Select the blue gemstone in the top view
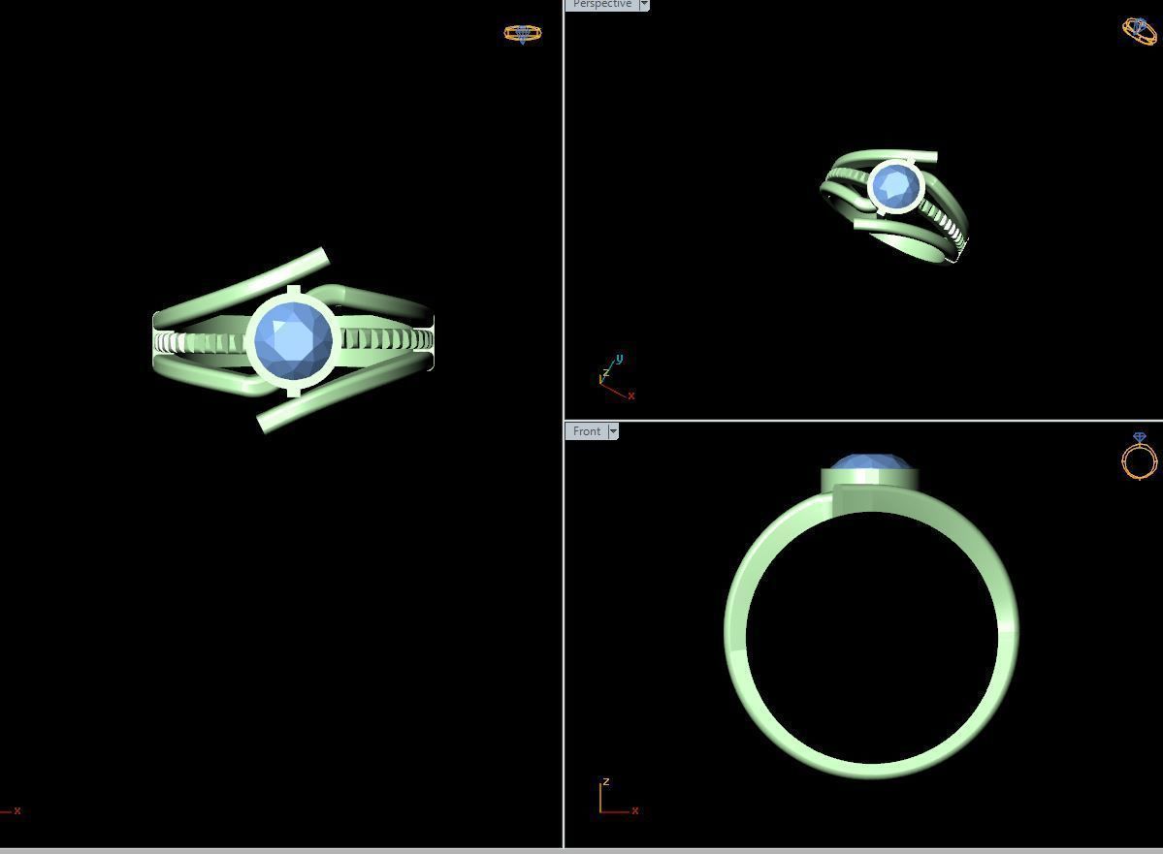This screenshot has height=854, width=1163. coord(293,340)
